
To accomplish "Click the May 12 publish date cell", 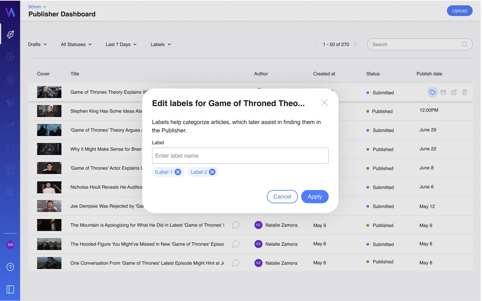I will [x=427, y=206].
